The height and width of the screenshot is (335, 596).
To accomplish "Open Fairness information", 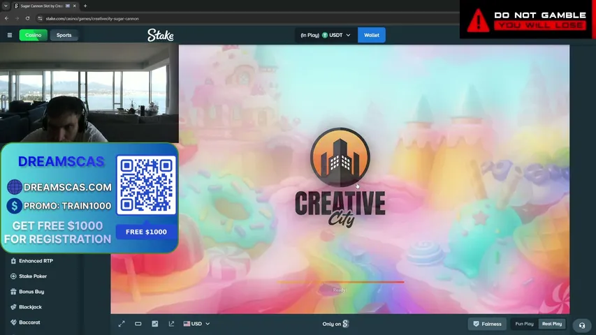I will (487, 324).
